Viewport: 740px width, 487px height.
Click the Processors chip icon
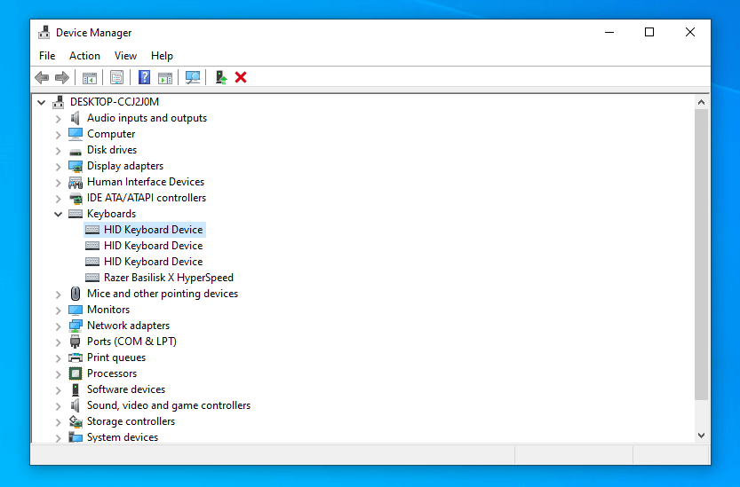click(76, 373)
